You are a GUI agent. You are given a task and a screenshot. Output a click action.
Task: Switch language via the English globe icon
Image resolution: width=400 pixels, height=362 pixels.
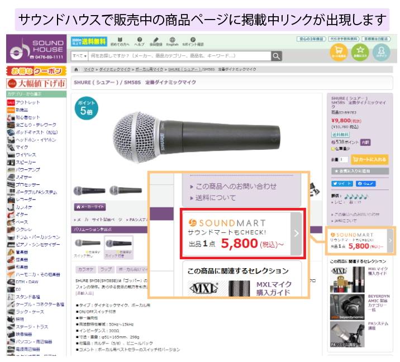(x=172, y=41)
